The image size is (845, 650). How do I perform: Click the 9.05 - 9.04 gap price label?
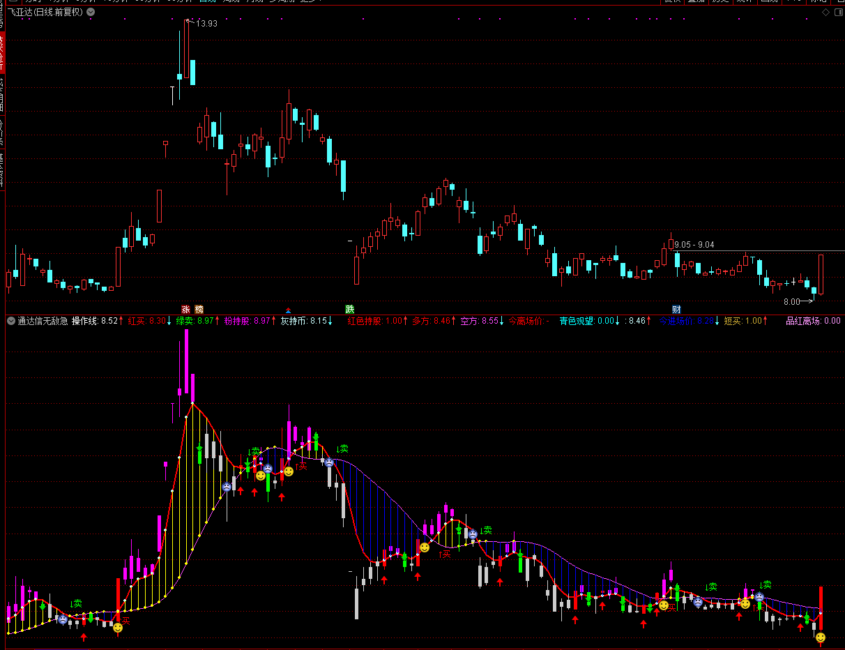694,245
